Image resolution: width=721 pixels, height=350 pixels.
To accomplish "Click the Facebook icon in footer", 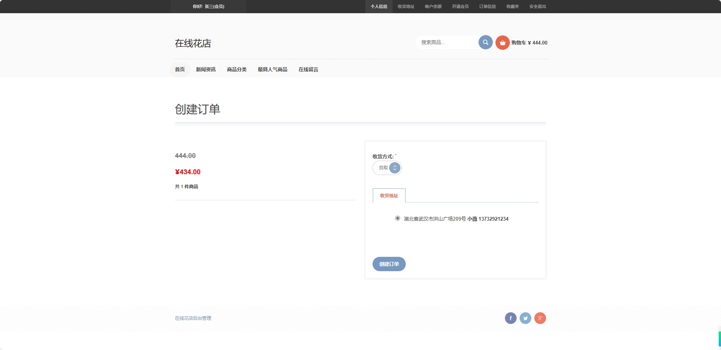I will click(x=511, y=318).
